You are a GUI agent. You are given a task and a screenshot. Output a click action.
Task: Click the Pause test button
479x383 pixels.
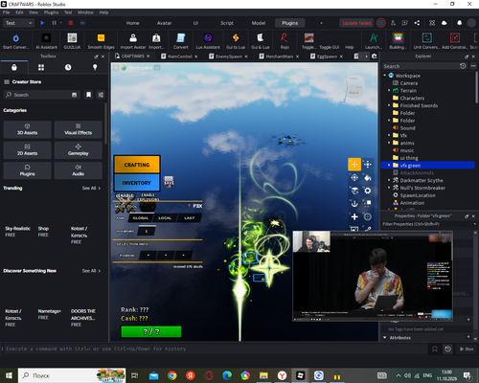54,23
